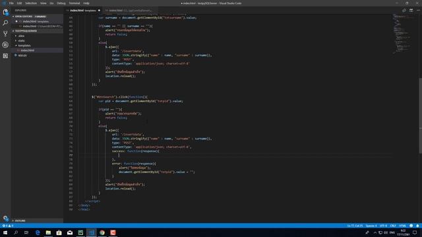Change indentation via Spaces: 4
This screenshot has width=422, height=237.
point(371,226)
